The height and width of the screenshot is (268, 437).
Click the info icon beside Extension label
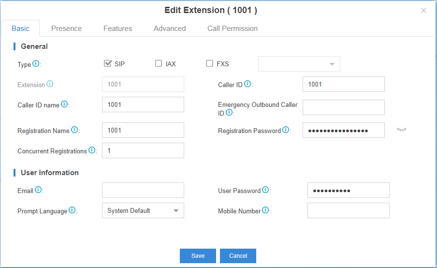point(50,84)
